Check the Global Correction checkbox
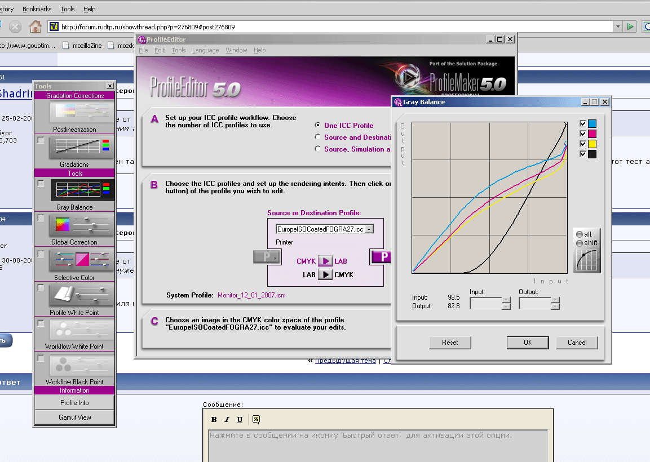 point(41,217)
